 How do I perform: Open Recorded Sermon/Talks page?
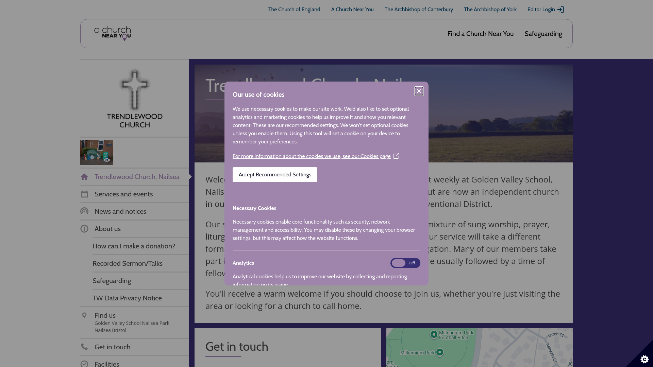(x=128, y=263)
